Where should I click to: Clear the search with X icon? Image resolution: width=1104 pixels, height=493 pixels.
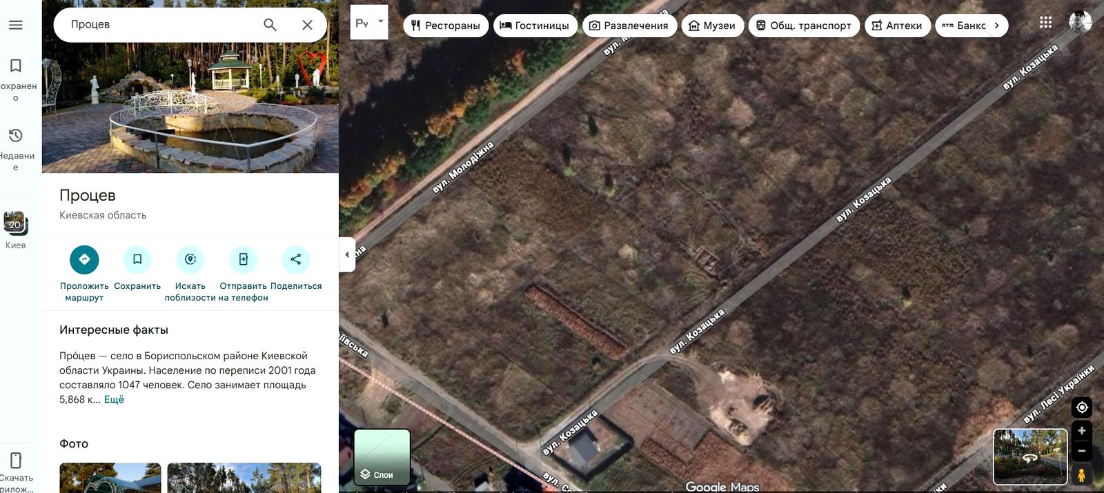pyautogui.click(x=308, y=25)
